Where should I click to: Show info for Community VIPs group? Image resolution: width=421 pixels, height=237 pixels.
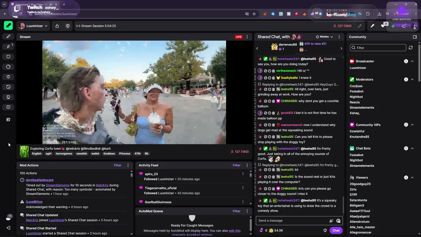point(406,125)
